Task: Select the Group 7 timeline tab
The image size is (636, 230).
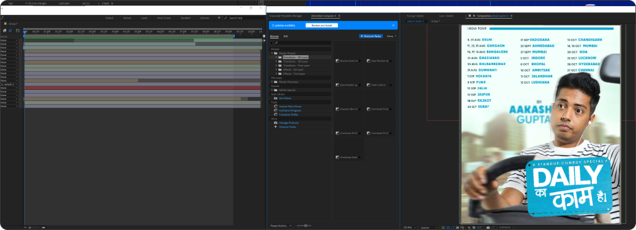Action: (x=14, y=24)
